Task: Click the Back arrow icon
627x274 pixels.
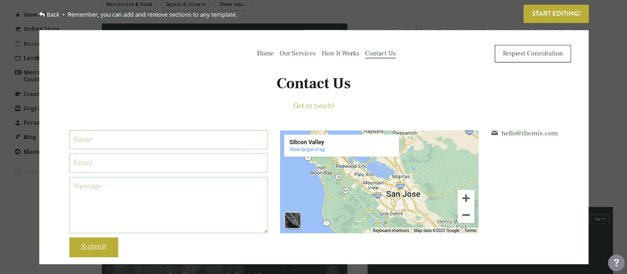Action: pyautogui.click(x=42, y=15)
